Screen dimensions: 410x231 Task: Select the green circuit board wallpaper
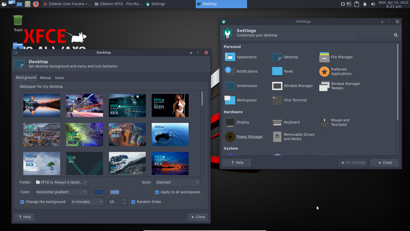[x=84, y=135]
